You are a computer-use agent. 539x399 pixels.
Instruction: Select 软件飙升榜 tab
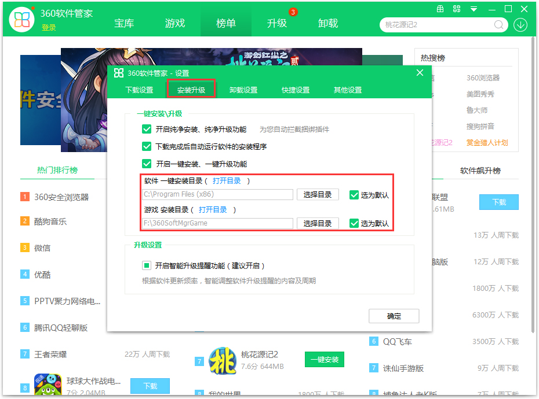click(480, 171)
